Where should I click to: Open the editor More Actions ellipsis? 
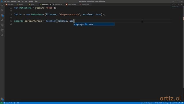coord(182,5)
